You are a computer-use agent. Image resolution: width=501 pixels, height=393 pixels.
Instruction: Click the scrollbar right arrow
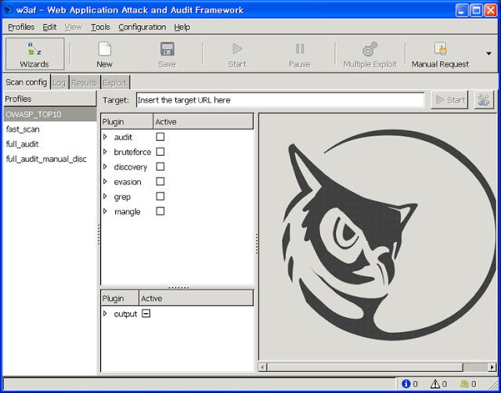[x=492, y=367]
